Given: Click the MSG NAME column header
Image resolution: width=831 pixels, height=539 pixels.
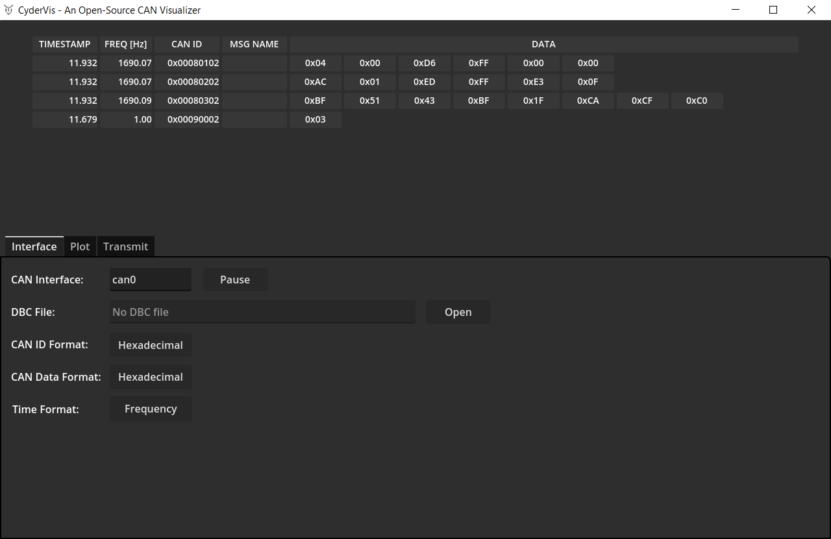Looking at the screenshot, I should 254,44.
